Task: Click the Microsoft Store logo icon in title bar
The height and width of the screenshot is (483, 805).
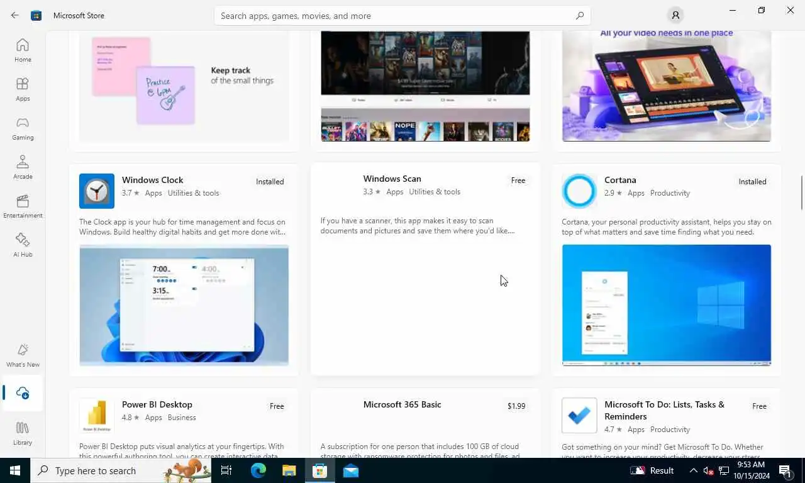Action: pos(36,15)
